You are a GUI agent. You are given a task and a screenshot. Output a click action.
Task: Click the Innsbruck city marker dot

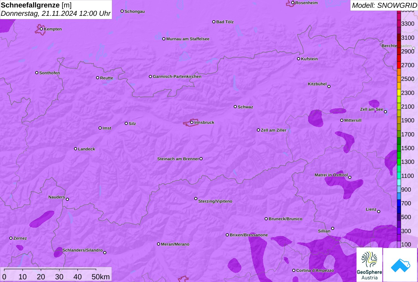pos(192,122)
